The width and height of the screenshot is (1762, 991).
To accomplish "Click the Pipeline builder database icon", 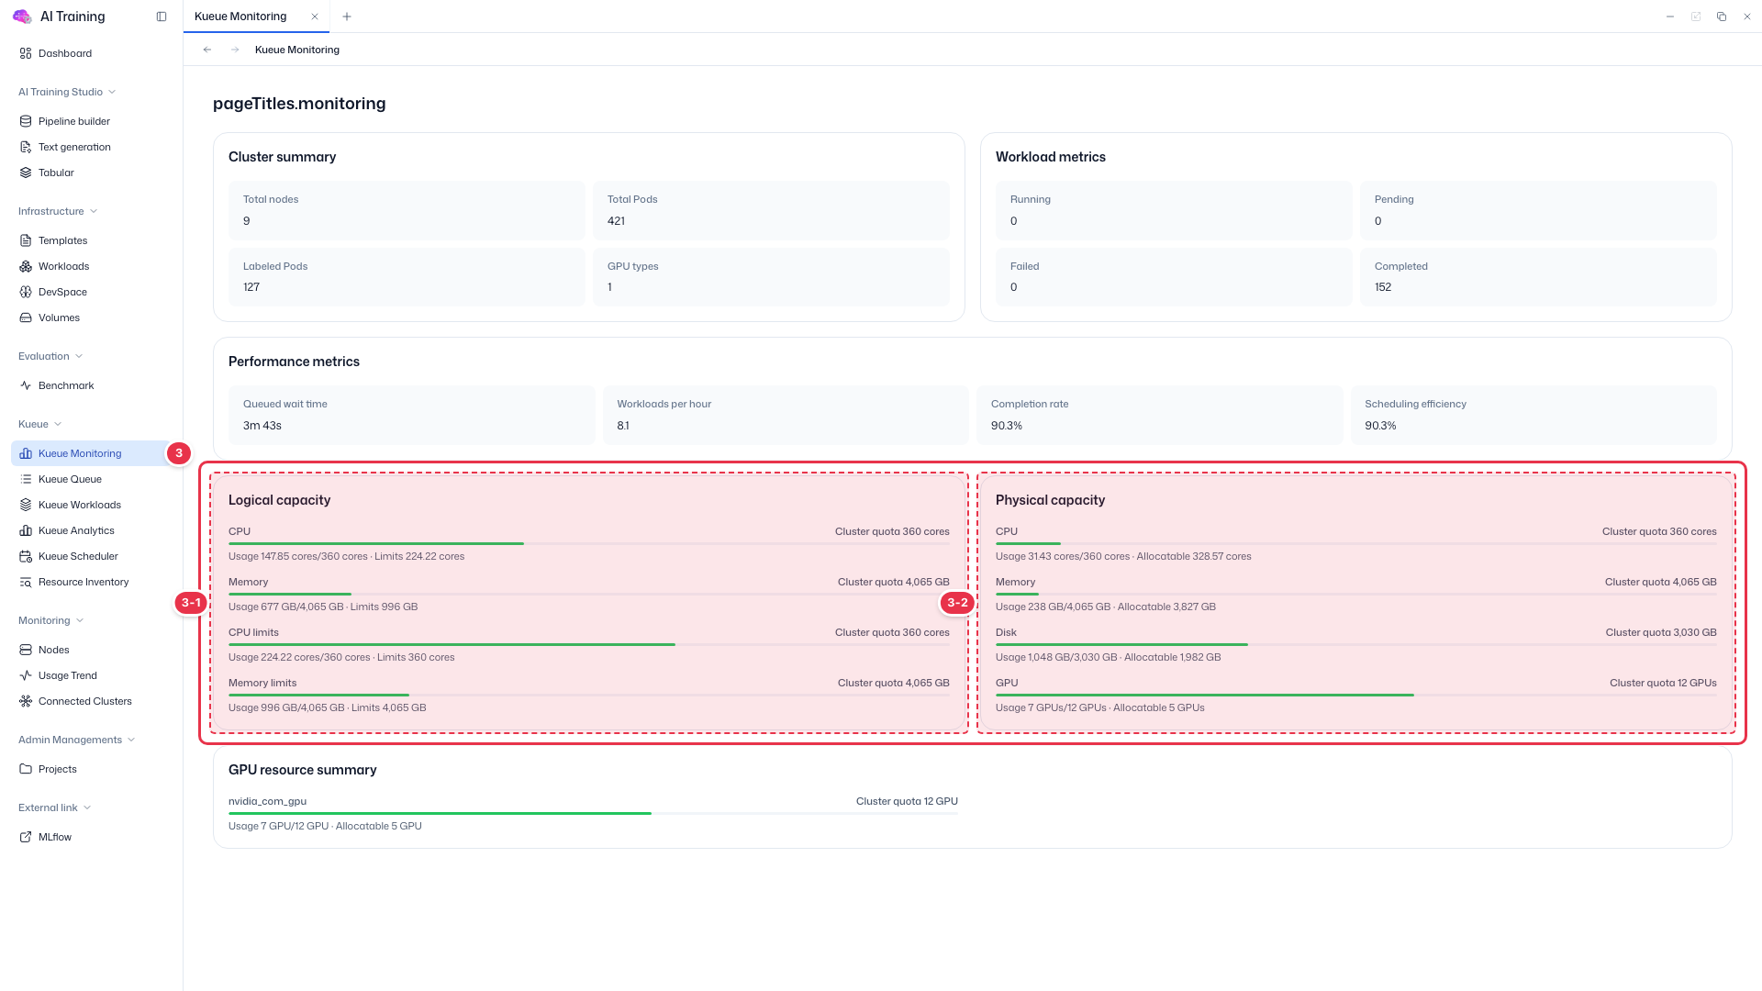I will click(26, 121).
